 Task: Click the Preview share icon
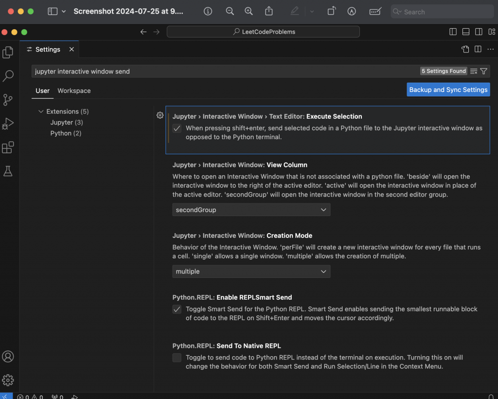(x=269, y=12)
